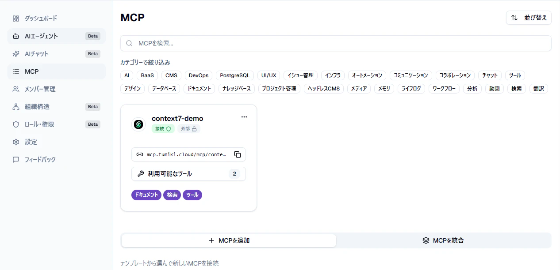Viewport: 560px width, 270px height.
Task: Click the purple ツール tag on card
Action: click(192, 195)
